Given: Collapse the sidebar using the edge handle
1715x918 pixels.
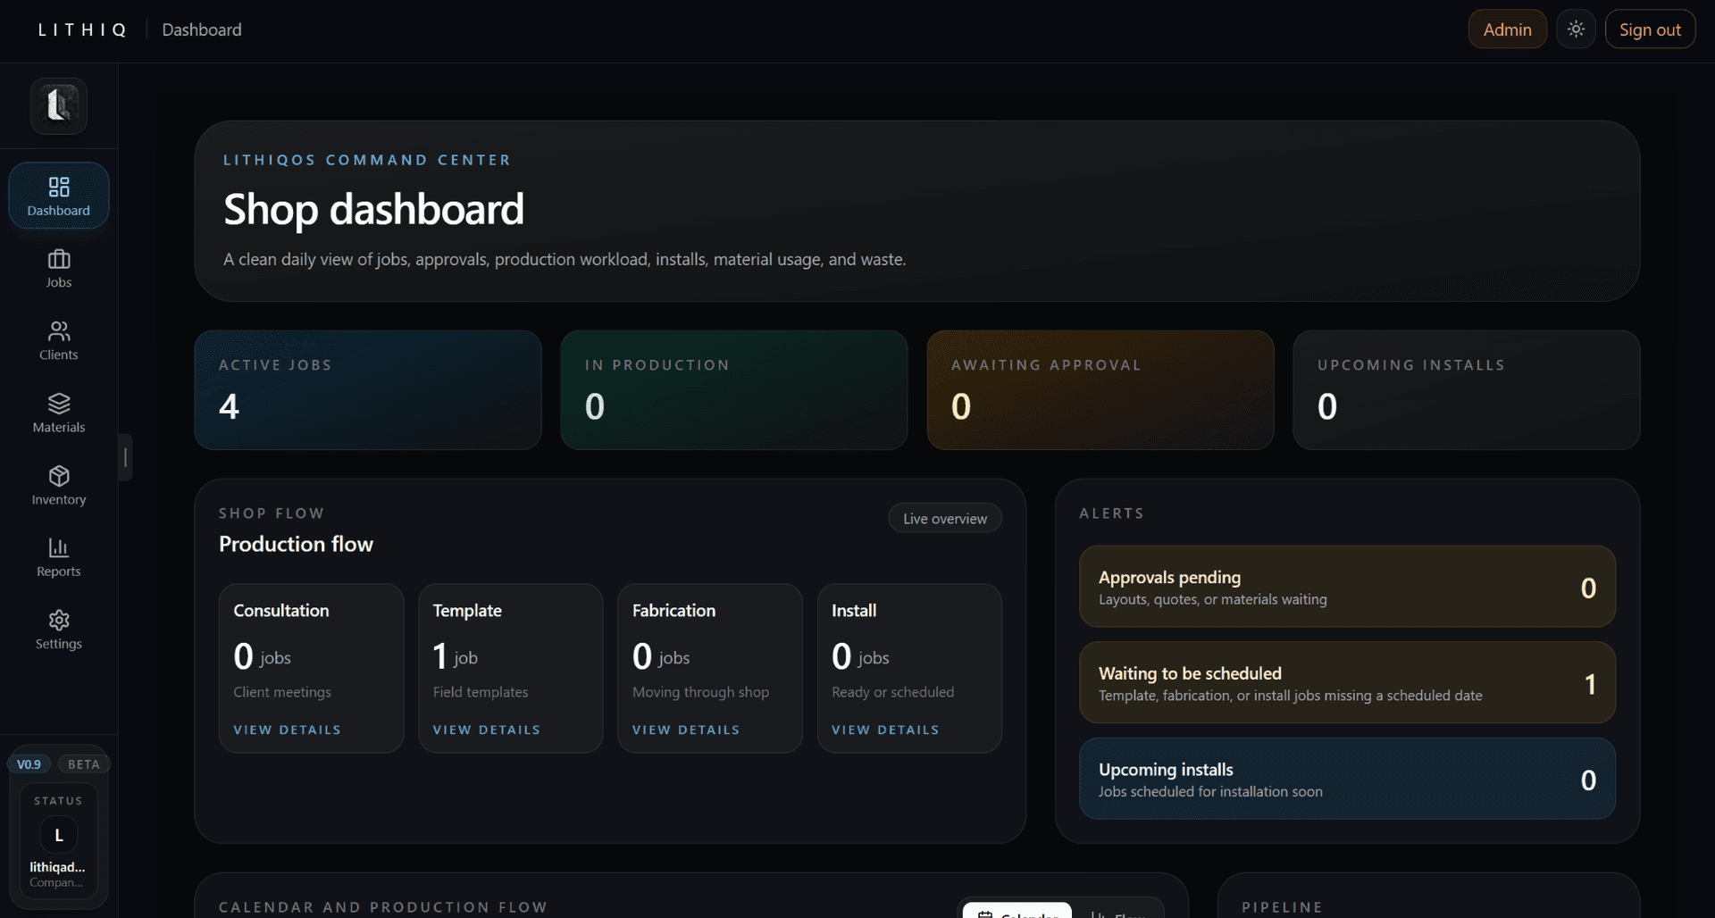Looking at the screenshot, I should pos(125,457).
